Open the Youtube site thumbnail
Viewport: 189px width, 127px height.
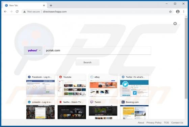[72, 88]
